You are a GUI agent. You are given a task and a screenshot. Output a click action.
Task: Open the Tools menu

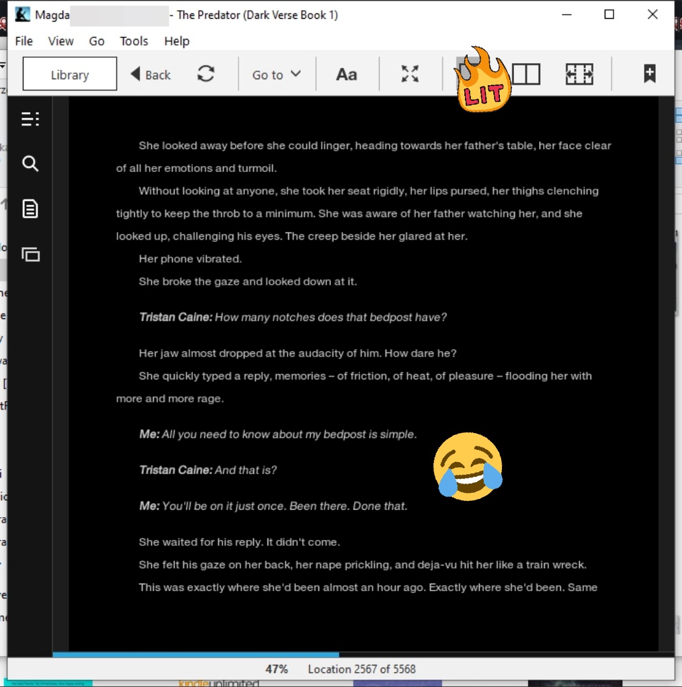[x=134, y=41]
